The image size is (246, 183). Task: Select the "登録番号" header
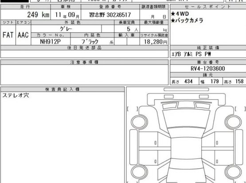pyautogui.click(x=110, y=7)
